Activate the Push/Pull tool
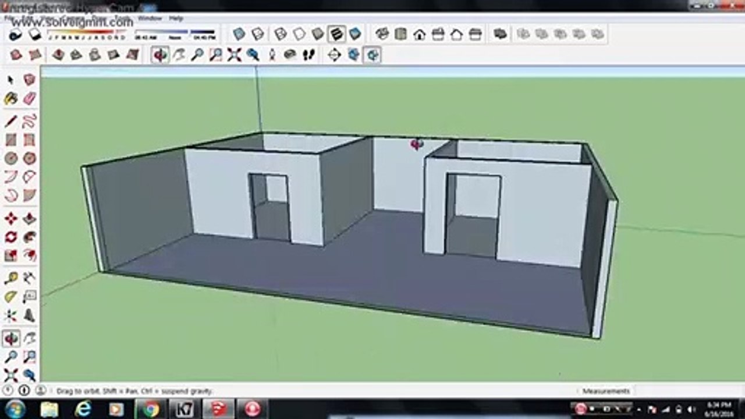 pyautogui.click(x=29, y=219)
